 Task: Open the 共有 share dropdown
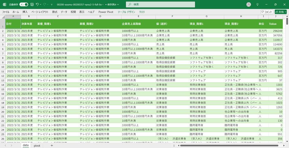pos(281,12)
